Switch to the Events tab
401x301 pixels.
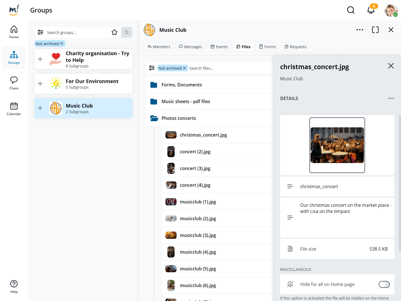[219, 47]
